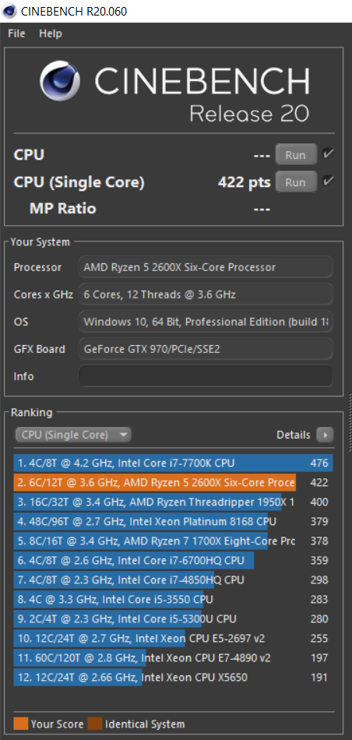Toggle the CPU (Single Core) test checkbox
The image size is (352, 740).
[329, 181]
